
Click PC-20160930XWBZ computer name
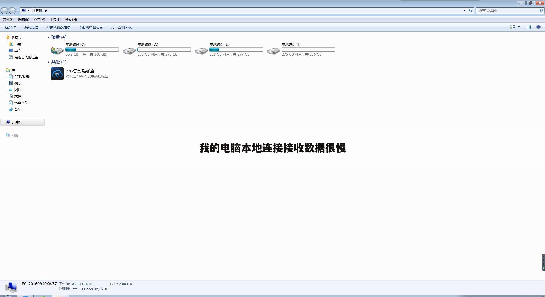click(39, 284)
